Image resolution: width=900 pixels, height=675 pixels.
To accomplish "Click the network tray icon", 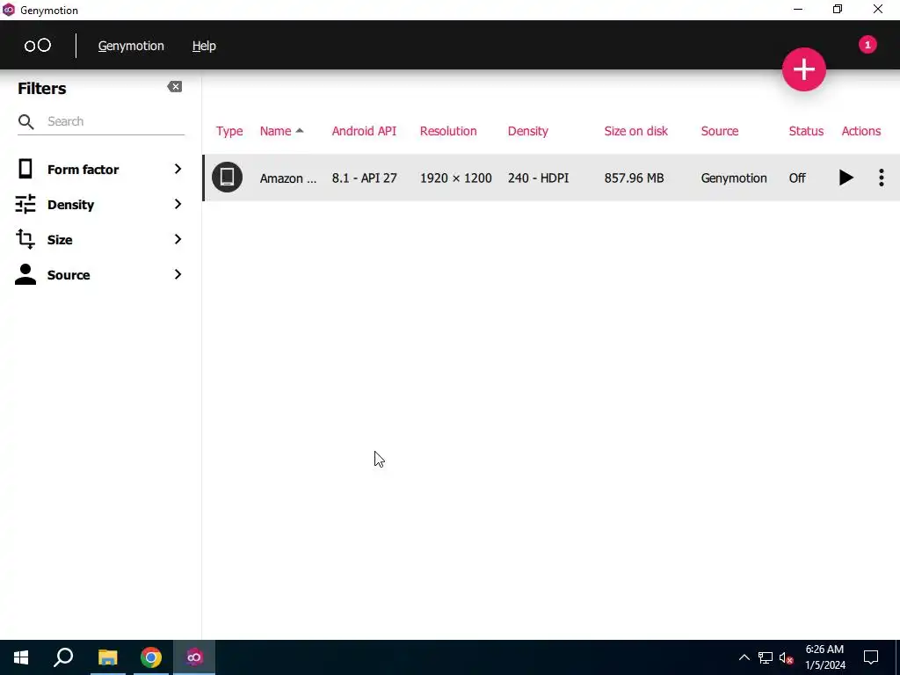I will [x=766, y=657].
